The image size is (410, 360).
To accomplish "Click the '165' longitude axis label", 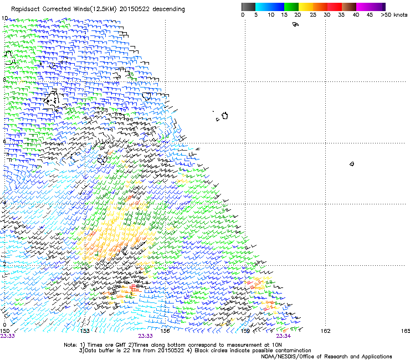I will [x=406, y=331].
